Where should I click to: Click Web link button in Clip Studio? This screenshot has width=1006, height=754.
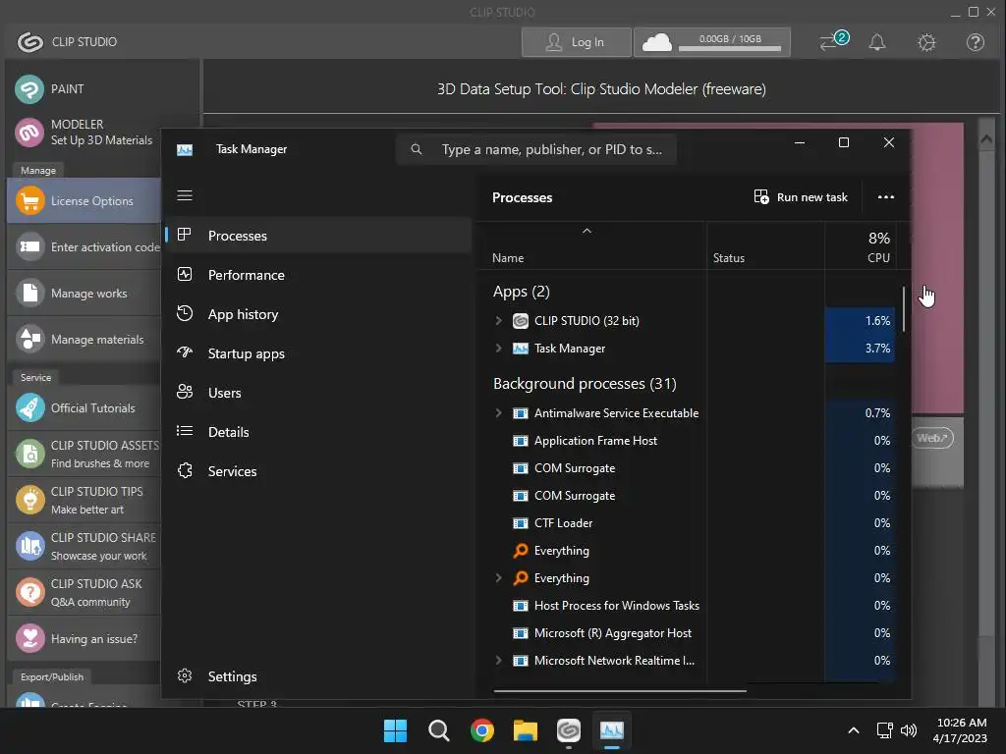pos(932,438)
